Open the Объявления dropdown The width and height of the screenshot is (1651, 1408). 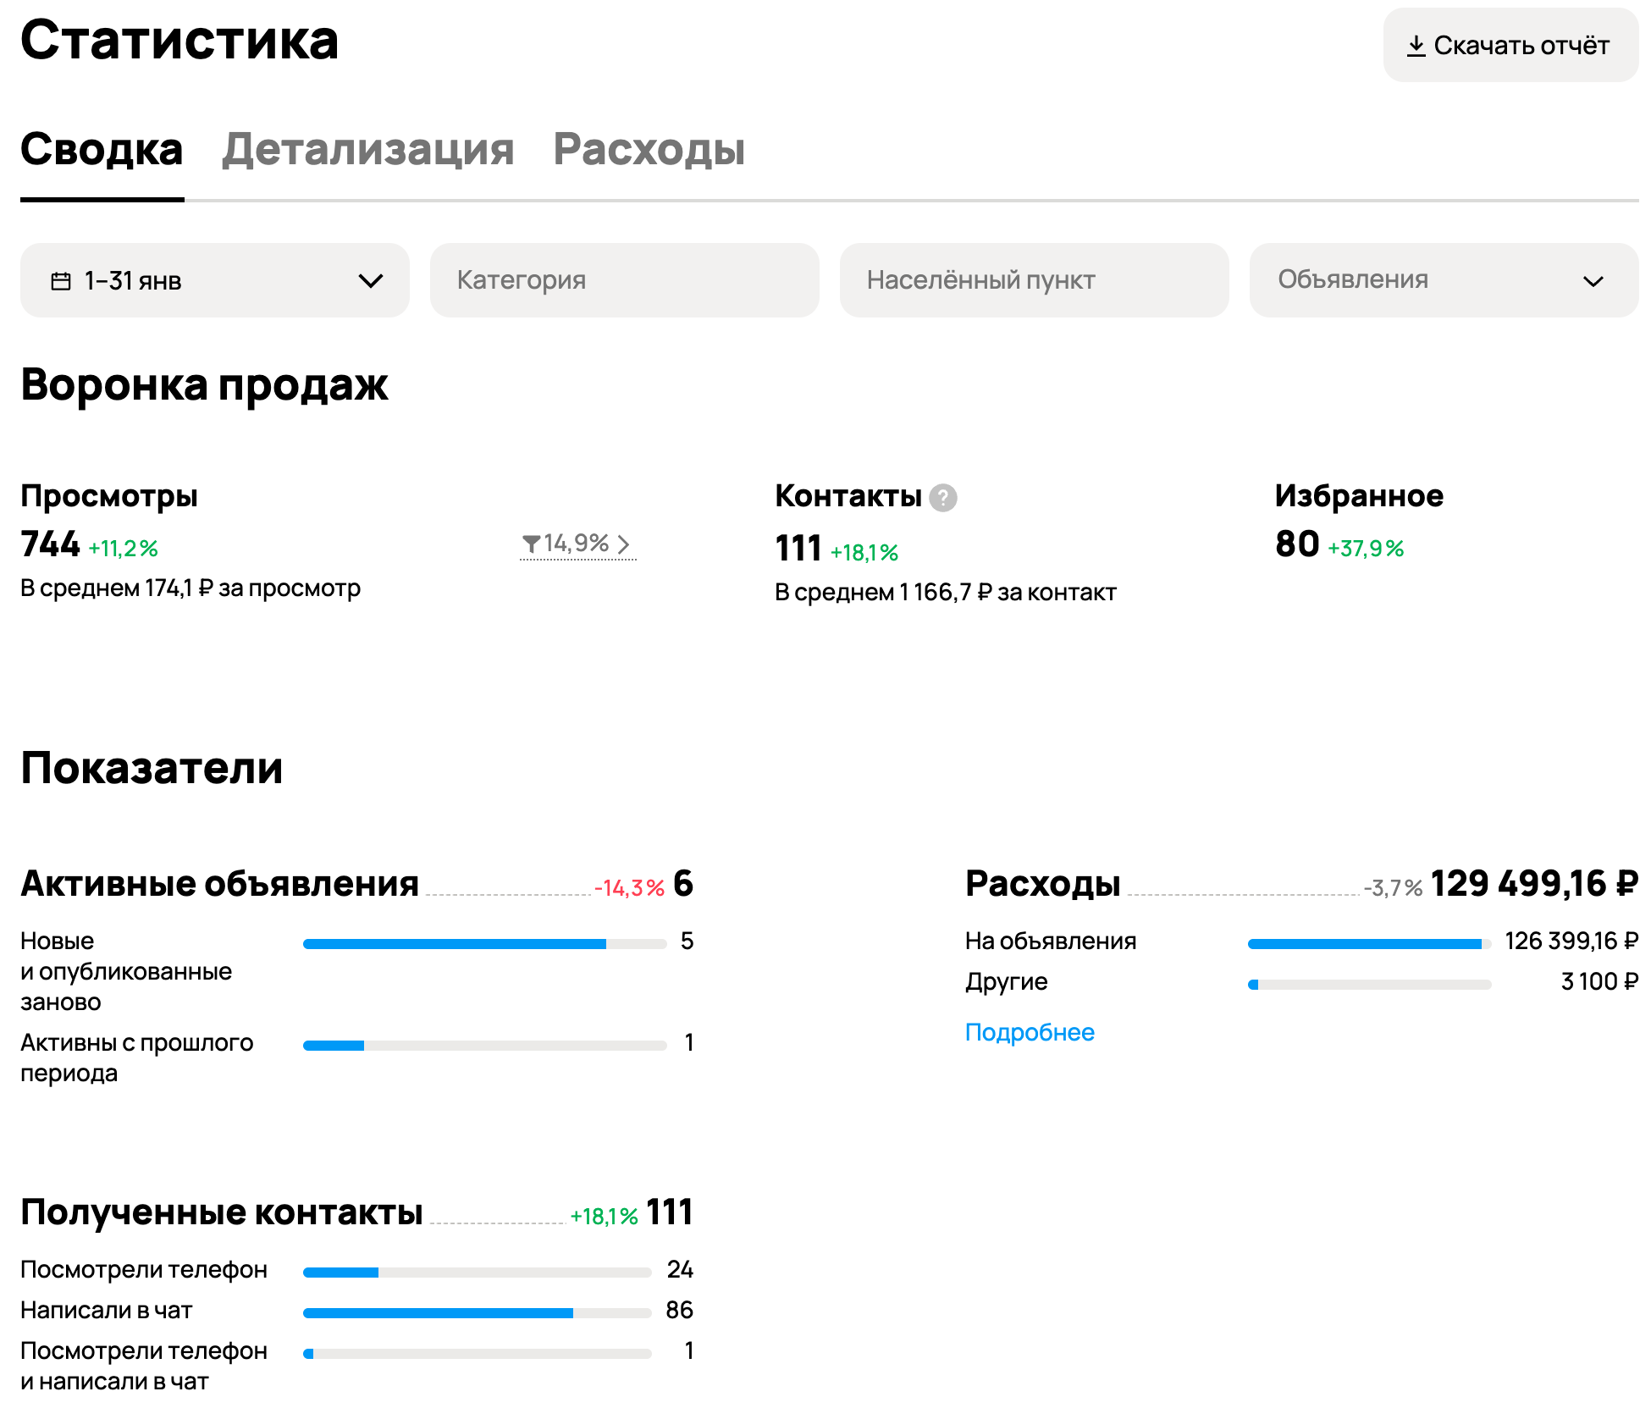[x=1444, y=280]
